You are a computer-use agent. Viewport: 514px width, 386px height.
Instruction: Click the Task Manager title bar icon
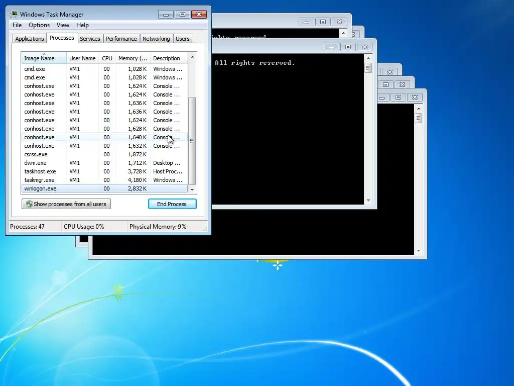14,14
